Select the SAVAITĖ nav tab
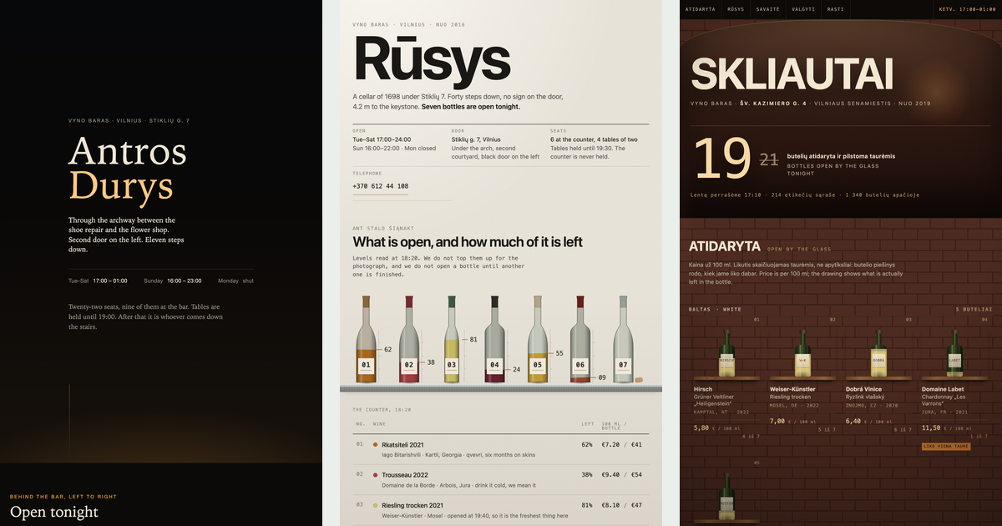1002x526 pixels. [768, 8]
